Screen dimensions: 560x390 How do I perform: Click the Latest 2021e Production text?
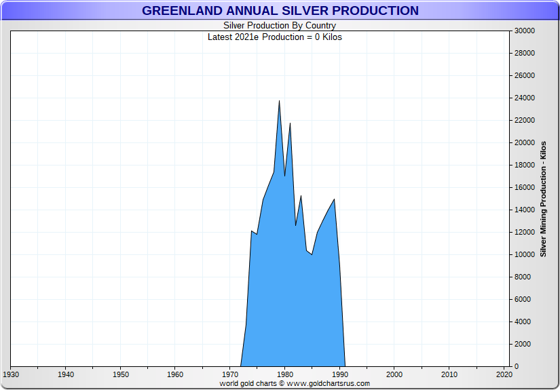pos(275,37)
